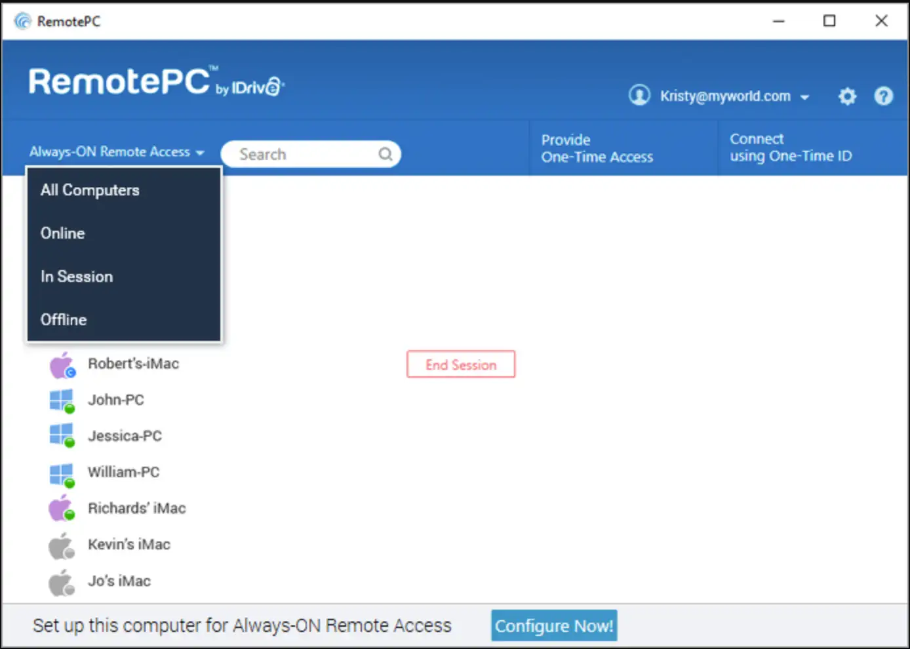Select Richards' iMac computer name

pyautogui.click(x=137, y=508)
